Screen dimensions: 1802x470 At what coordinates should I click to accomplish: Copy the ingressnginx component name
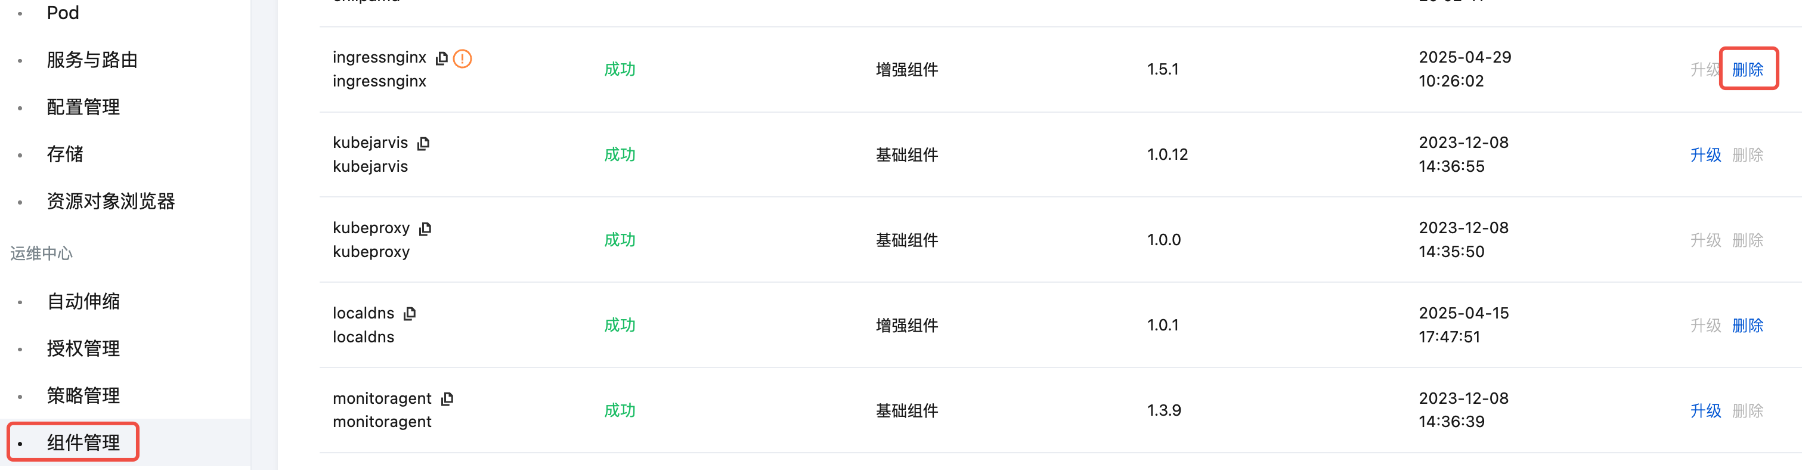pyautogui.click(x=441, y=58)
